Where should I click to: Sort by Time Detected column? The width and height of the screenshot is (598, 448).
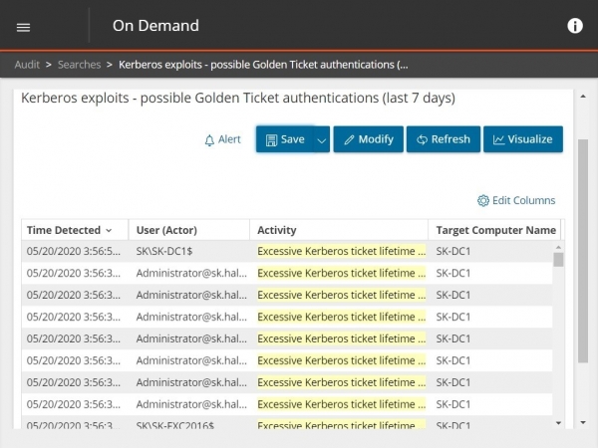[x=70, y=230]
